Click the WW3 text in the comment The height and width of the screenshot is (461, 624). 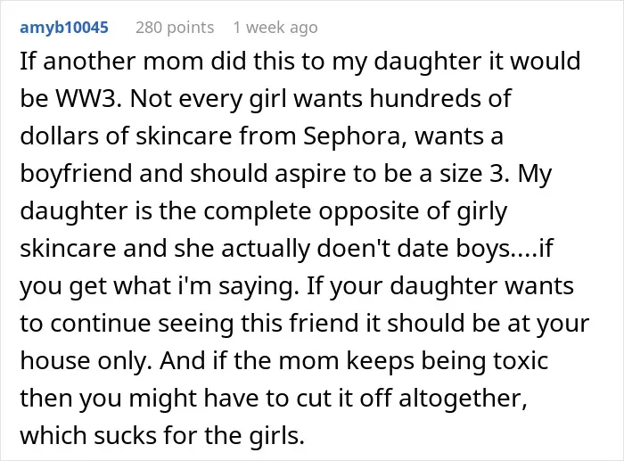point(87,98)
